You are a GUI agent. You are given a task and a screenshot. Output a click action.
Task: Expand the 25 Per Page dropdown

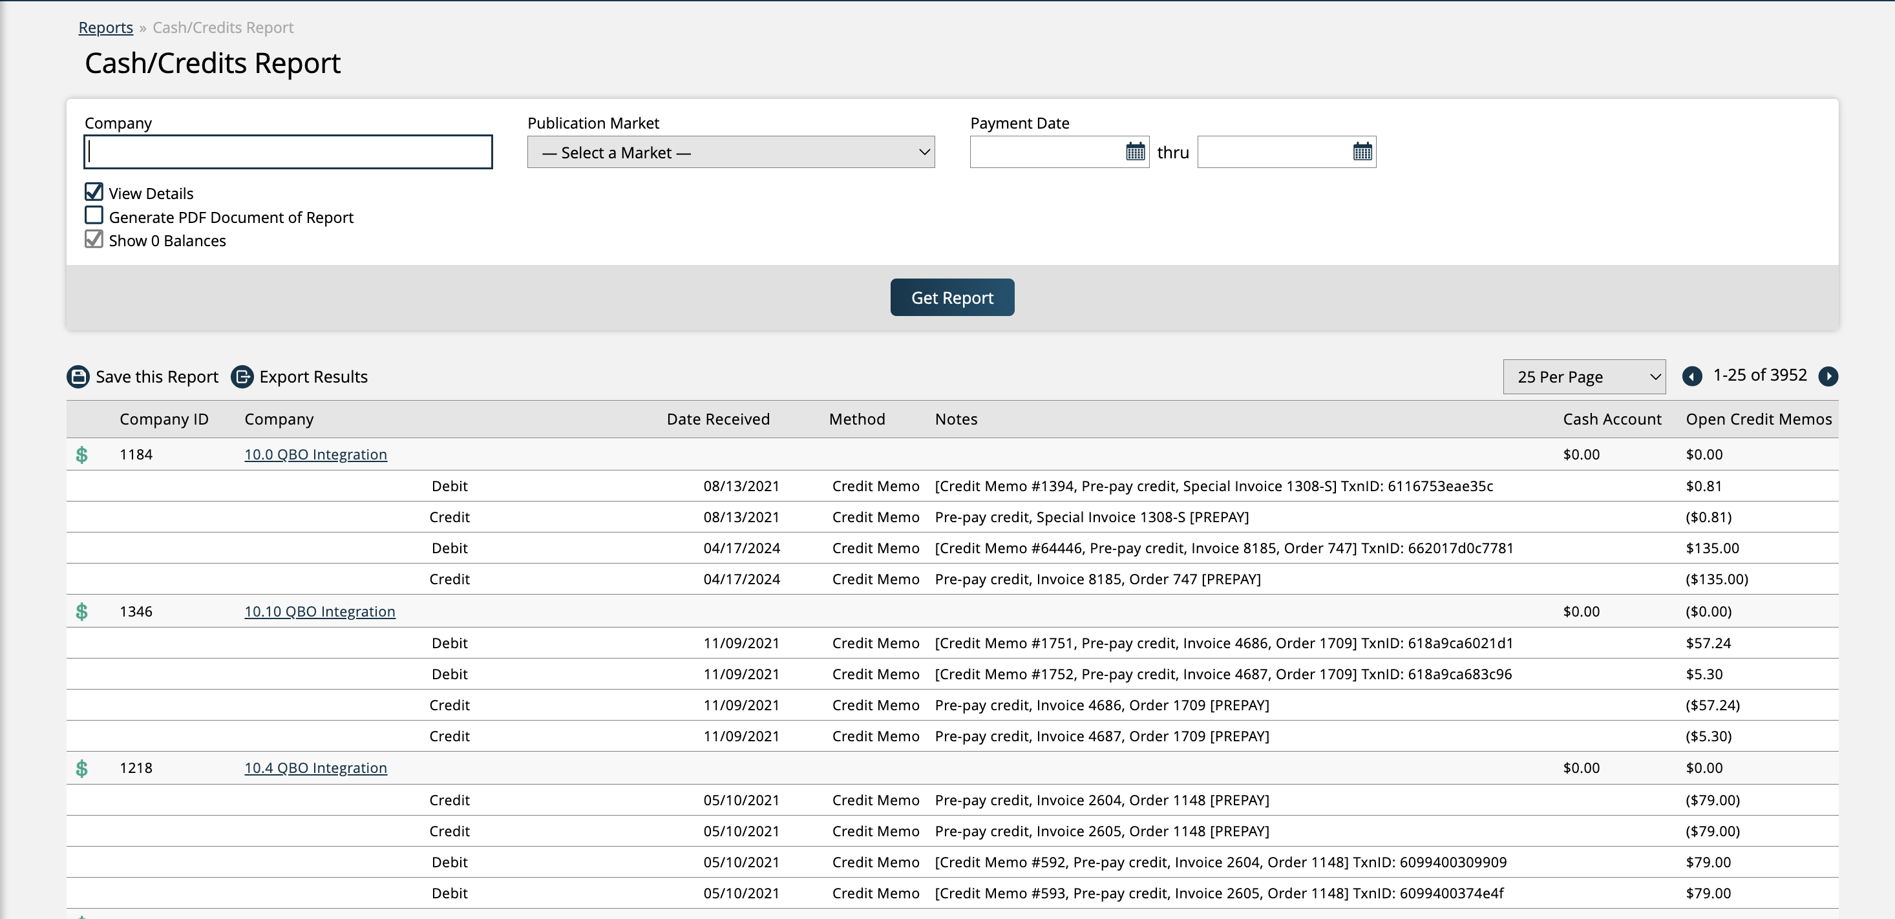(x=1584, y=377)
